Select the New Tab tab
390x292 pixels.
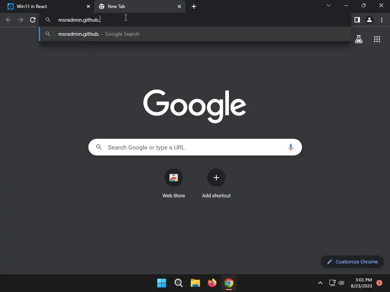point(140,6)
